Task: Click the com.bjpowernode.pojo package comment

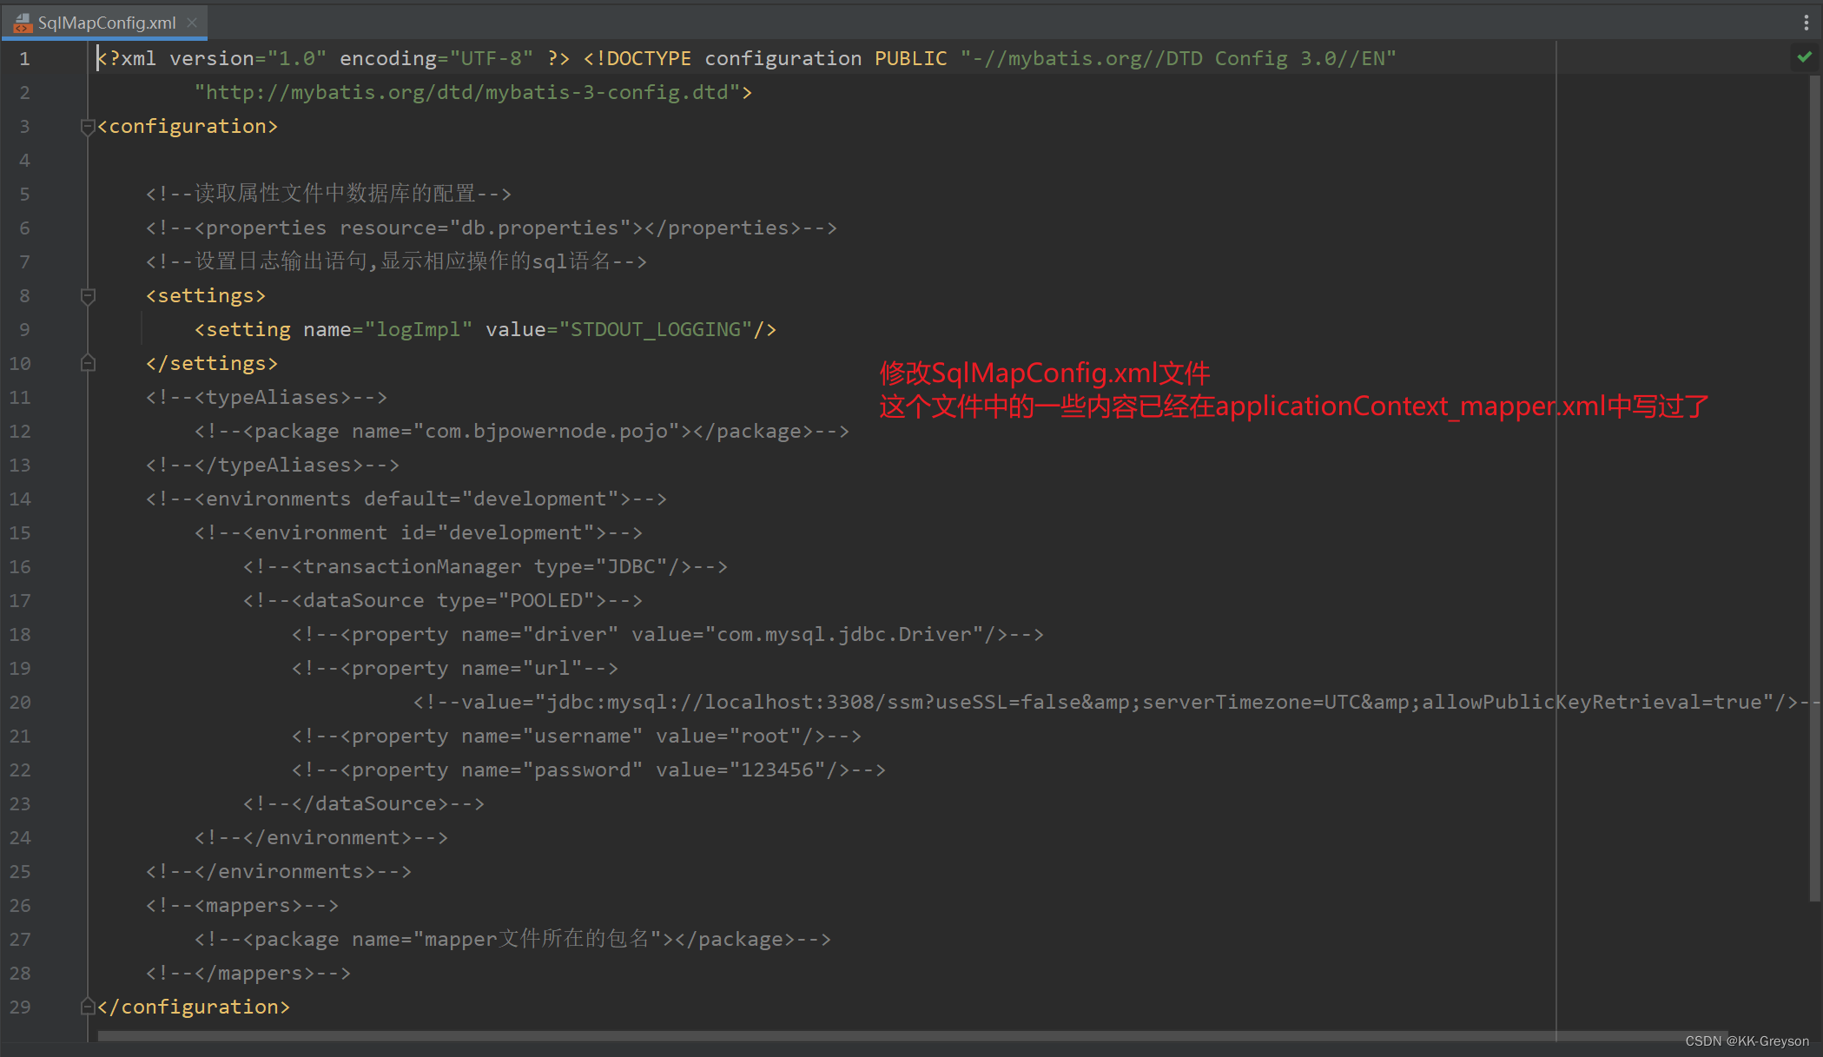Action: pyautogui.click(x=522, y=432)
